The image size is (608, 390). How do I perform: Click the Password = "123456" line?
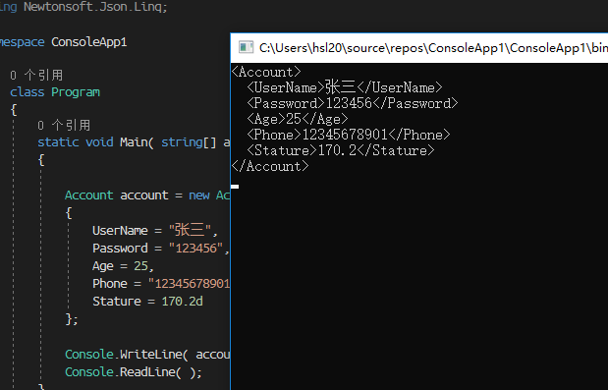pyautogui.click(x=161, y=249)
